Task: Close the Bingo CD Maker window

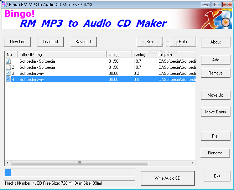Action: pyautogui.click(x=227, y=5)
